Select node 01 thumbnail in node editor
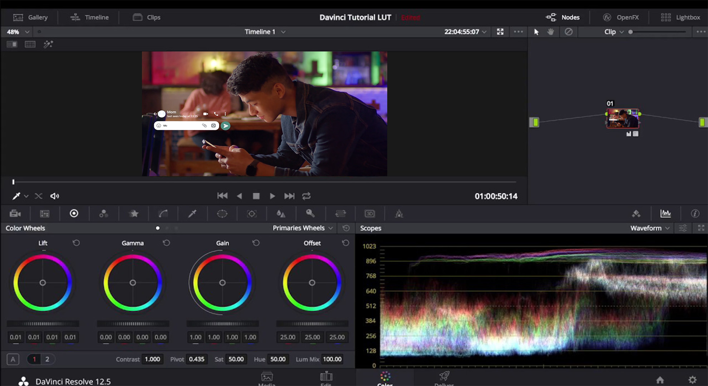Image resolution: width=708 pixels, height=386 pixels. [x=623, y=119]
